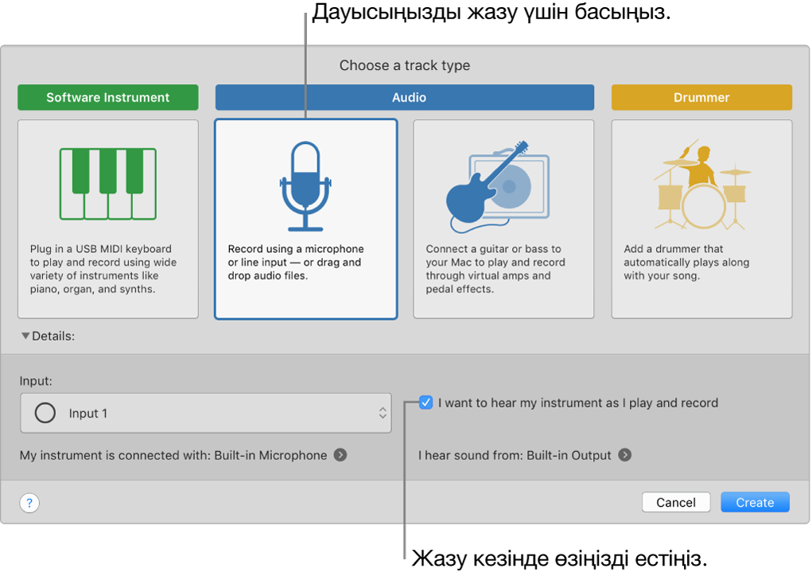Open Built-in Output details via the arrow icon

coord(626,455)
